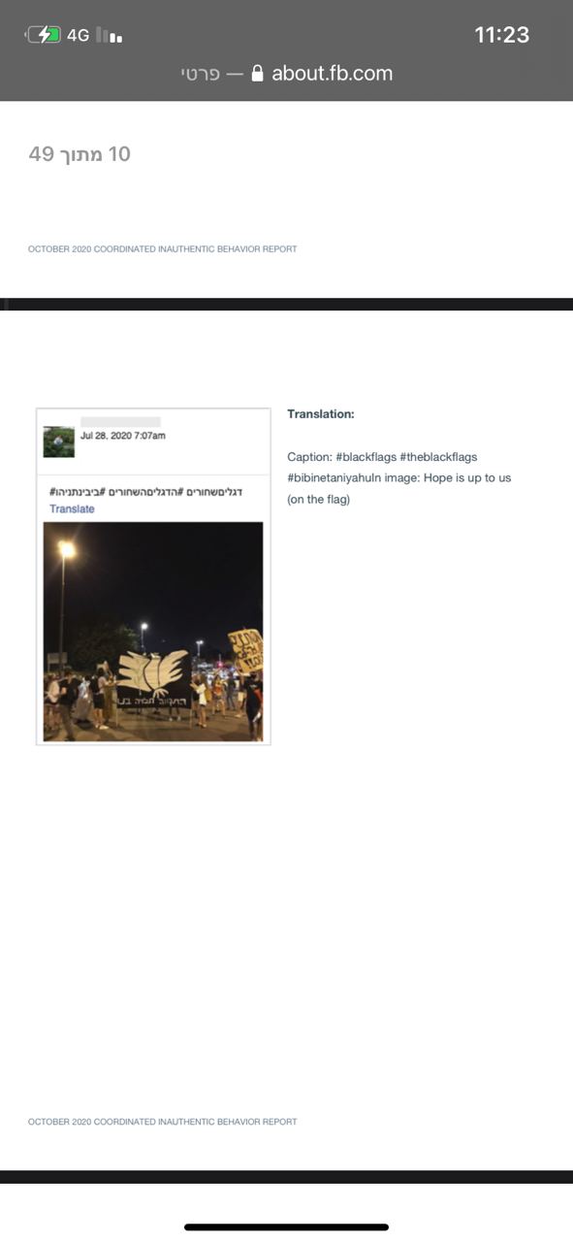Tap the #ביביגתניהו hashtag
The image size is (573, 1242).
pyautogui.click(x=77, y=492)
